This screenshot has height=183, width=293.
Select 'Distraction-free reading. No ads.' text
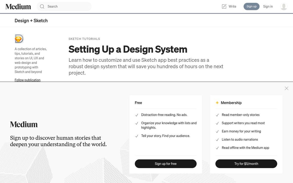point(164,115)
